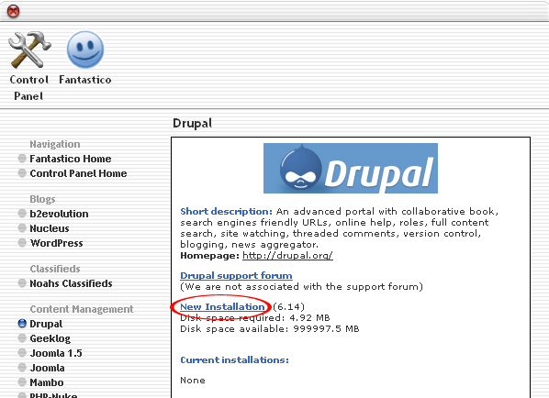
Task: Click the Content Management section header
Action: [81, 309]
